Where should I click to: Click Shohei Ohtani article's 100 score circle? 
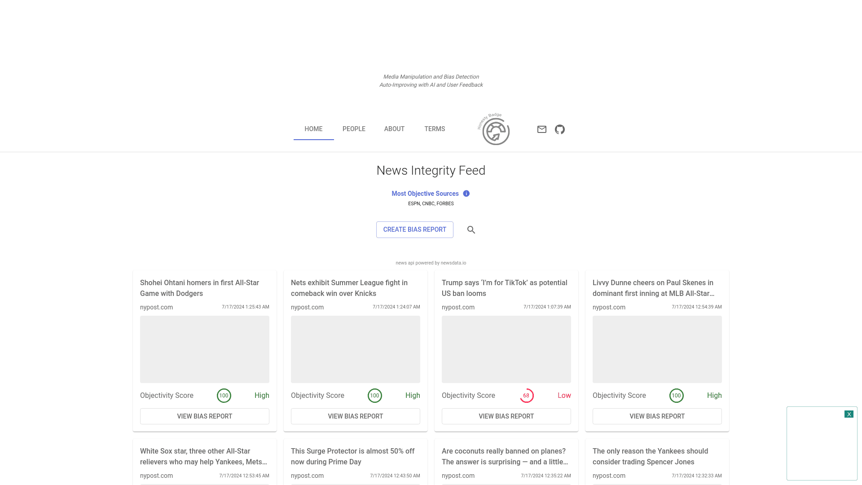point(224,396)
